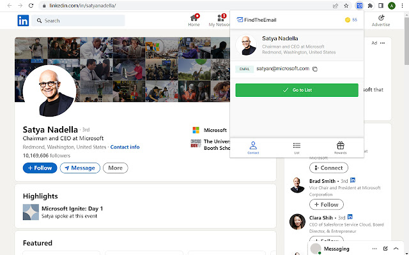Click the LinkedIn logo
Screen dimensions: 409x255
pyautogui.click(x=23, y=20)
